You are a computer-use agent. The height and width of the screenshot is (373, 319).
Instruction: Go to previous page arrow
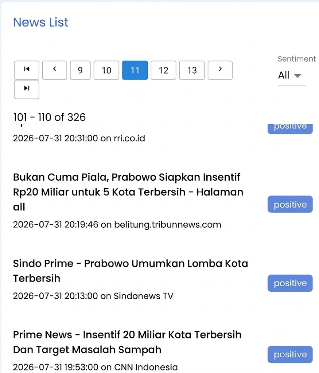pyautogui.click(x=55, y=70)
